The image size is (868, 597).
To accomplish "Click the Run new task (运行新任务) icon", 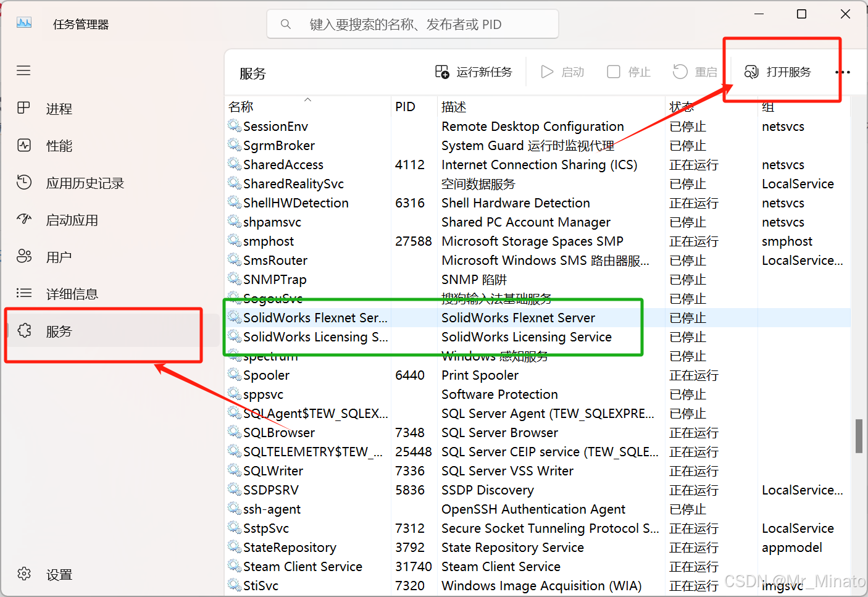I will click(442, 72).
